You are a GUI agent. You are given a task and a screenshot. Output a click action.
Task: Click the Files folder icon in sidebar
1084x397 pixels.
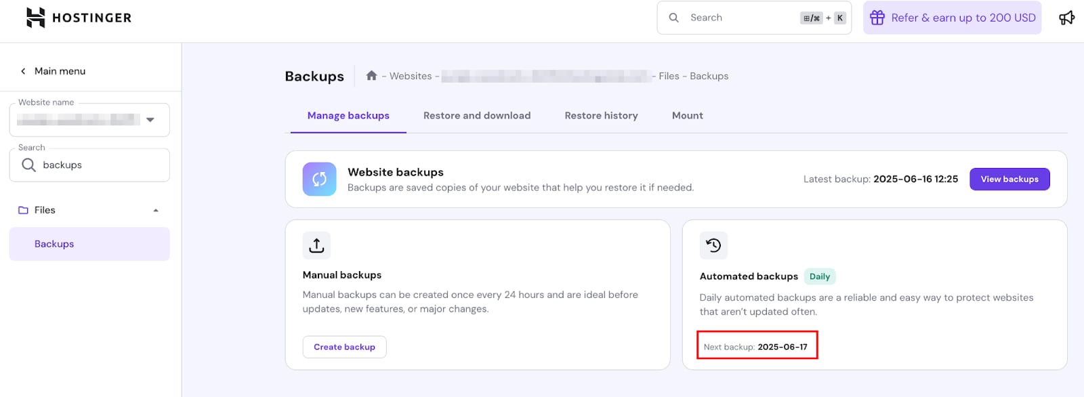(23, 210)
